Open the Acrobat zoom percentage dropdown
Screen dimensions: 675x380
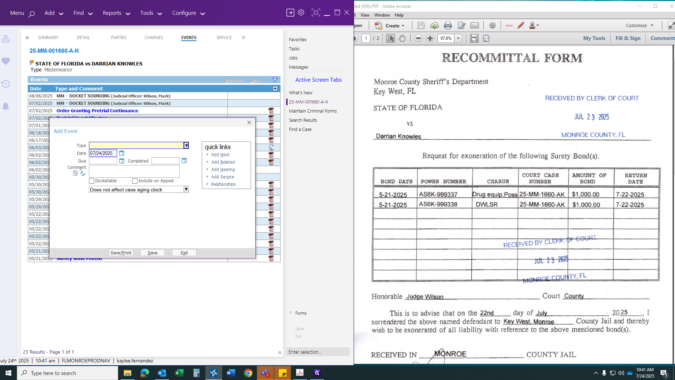(458, 38)
